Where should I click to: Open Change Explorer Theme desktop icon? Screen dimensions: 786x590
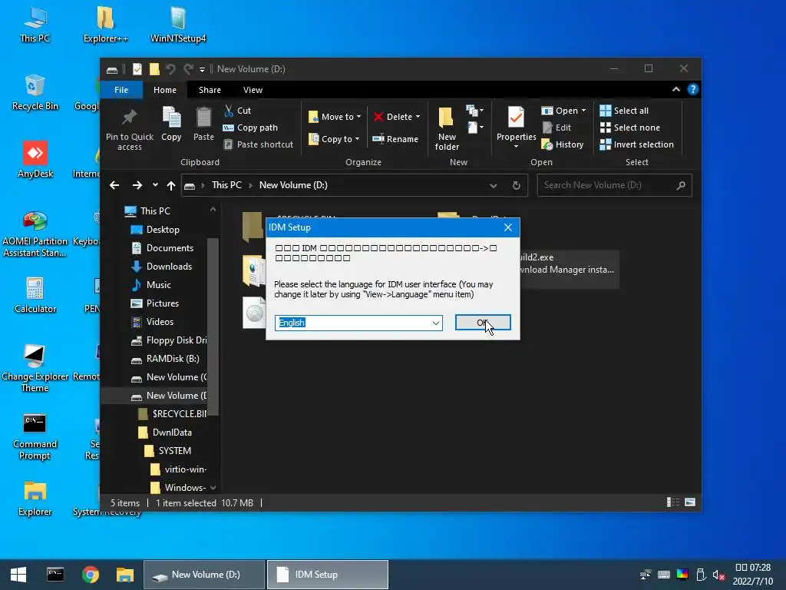tap(35, 369)
